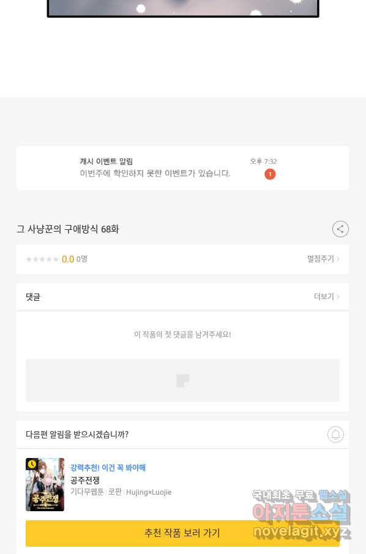366x554 pixels.
Task: Click the chevron next to 더보기
Action: coord(338,297)
